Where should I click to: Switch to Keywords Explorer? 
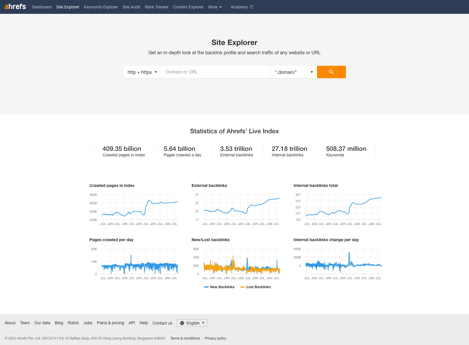pos(101,7)
